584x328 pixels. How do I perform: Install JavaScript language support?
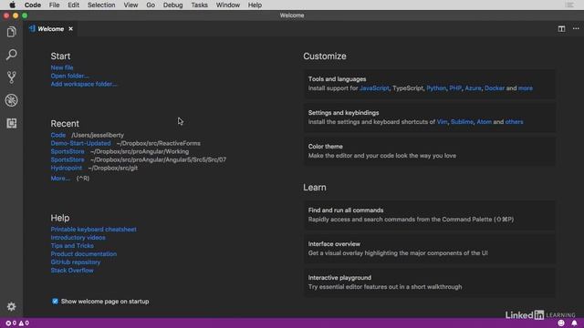point(374,88)
